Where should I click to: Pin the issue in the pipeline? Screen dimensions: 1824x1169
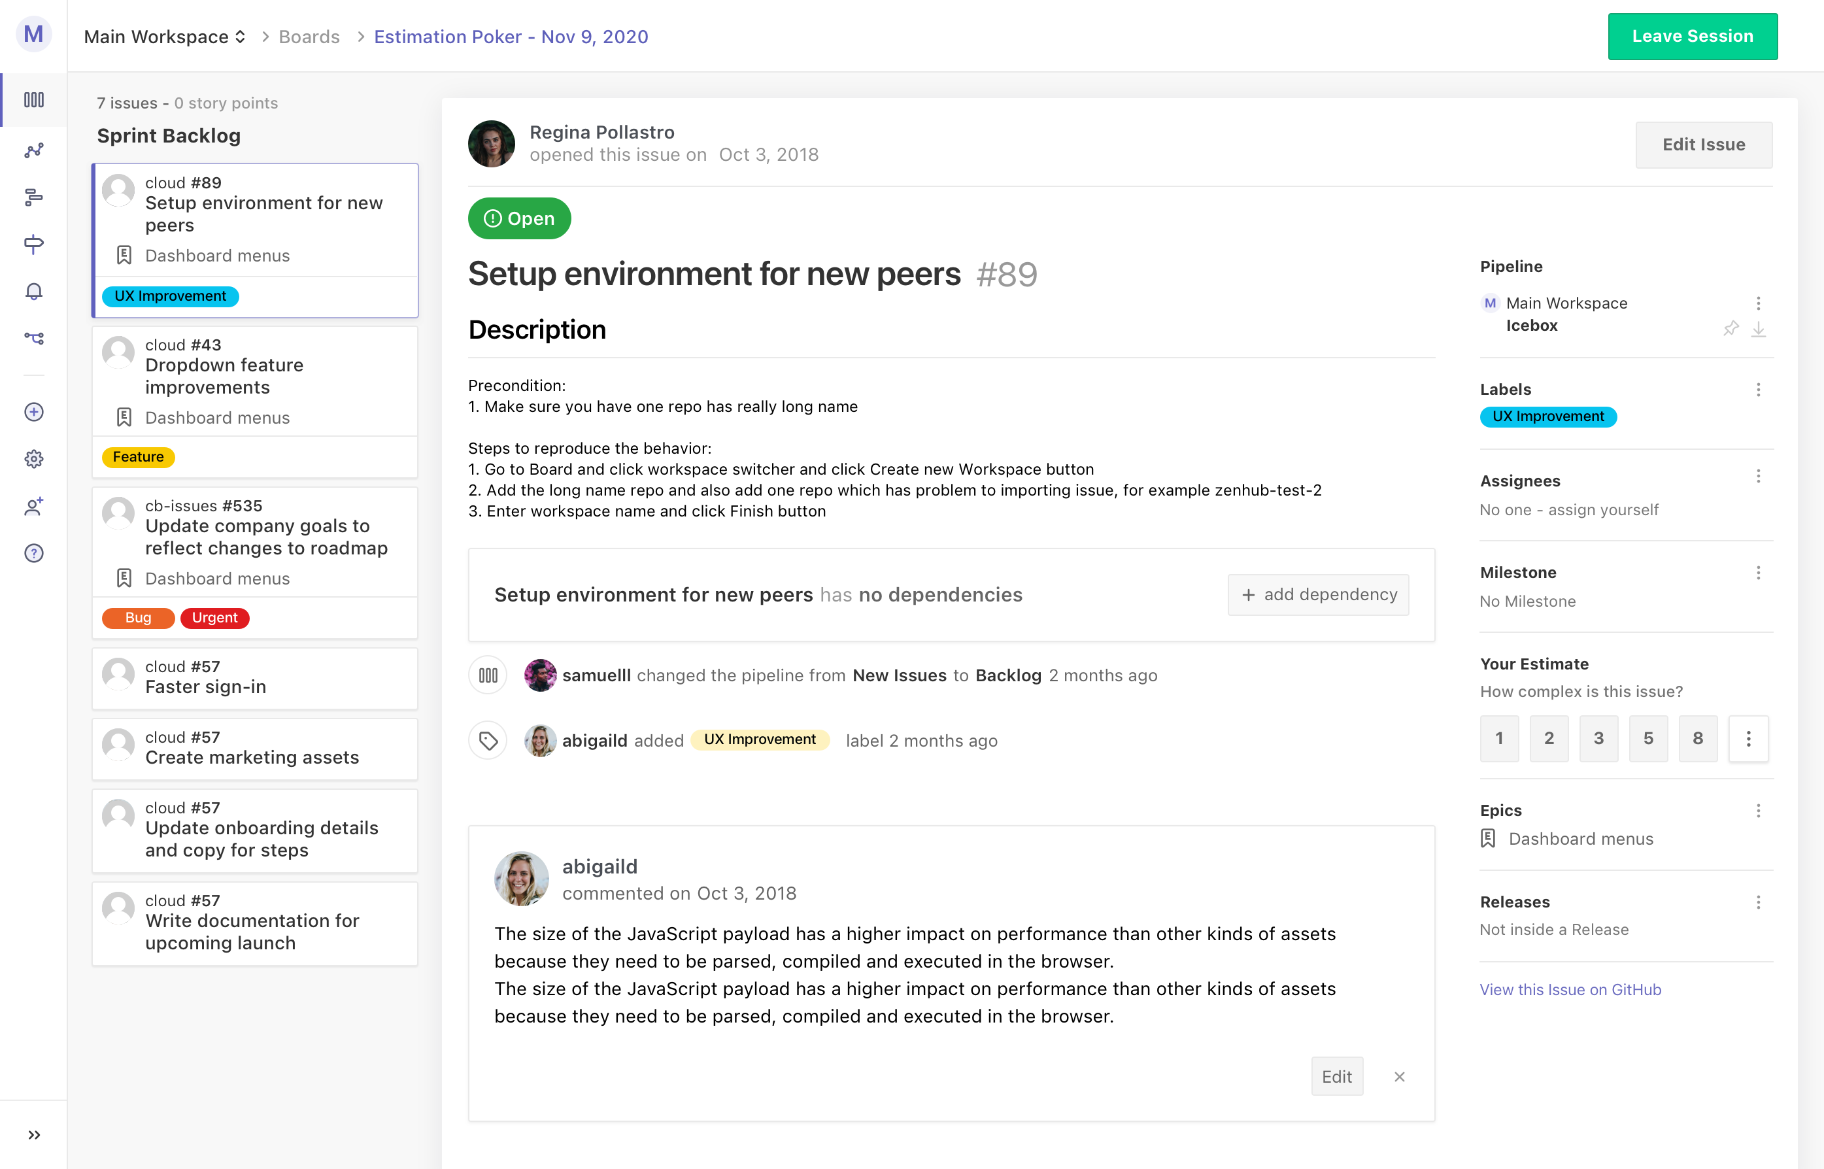pos(1731,329)
